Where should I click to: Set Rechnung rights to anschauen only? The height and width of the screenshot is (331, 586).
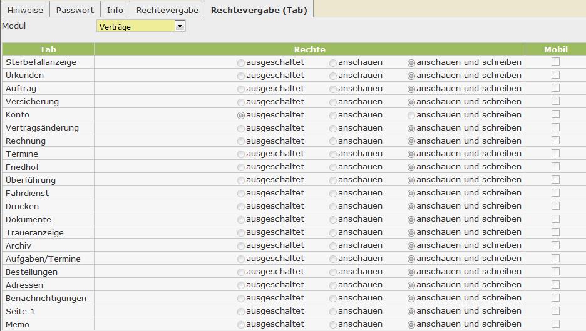pyautogui.click(x=333, y=141)
